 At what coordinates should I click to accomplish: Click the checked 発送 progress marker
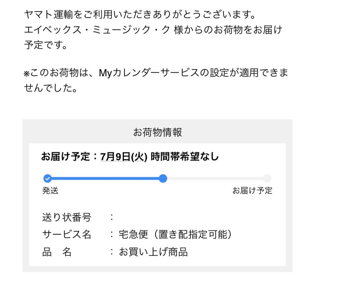pyautogui.click(x=47, y=178)
